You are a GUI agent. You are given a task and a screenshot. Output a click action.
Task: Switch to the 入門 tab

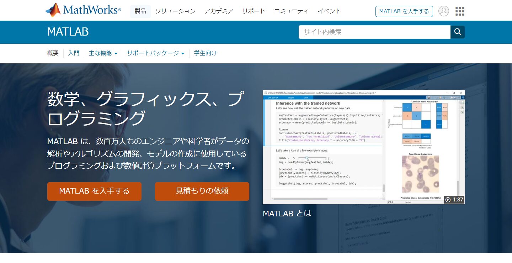(x=74, y=53)
